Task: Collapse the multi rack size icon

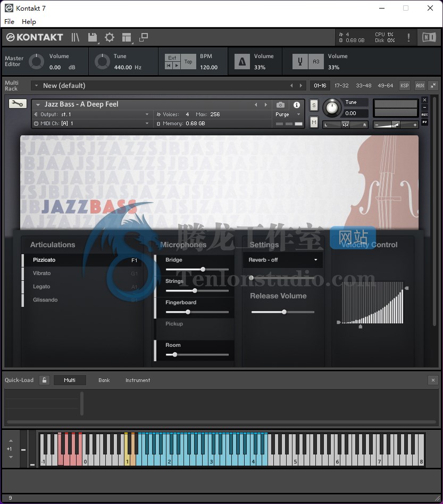Action: click(x=433, y=85)
